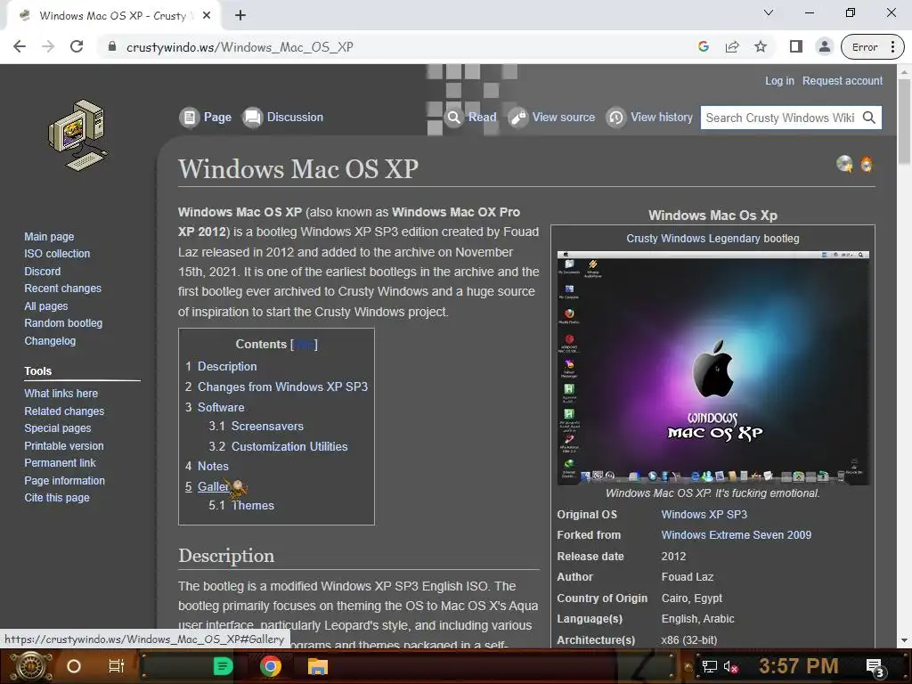Open the Windows Mac OS XP screenshot thumbnail
The image size is (912, 684).
[x=713, y=368]
